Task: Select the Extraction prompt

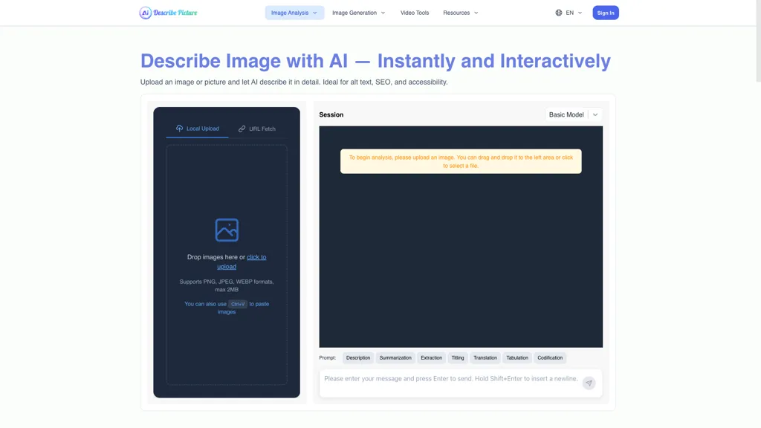Action: pyautogui.click(x=432, y=357)
